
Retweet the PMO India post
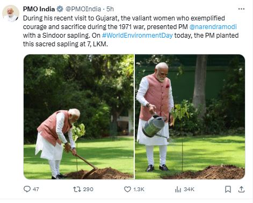point(77,189)
